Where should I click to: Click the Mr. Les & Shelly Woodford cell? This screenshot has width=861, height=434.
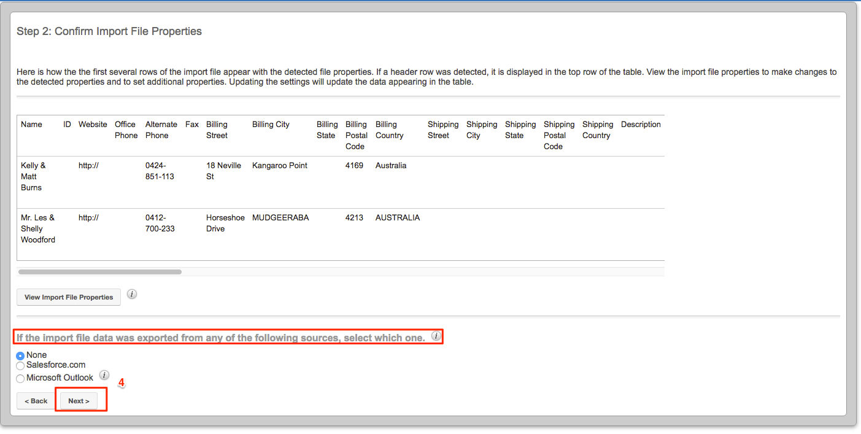[x=38, y=228]
